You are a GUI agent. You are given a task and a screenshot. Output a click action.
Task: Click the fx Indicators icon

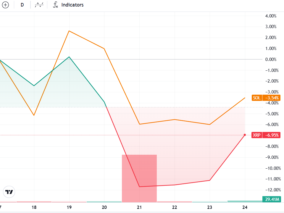click(x=55, y=5)
